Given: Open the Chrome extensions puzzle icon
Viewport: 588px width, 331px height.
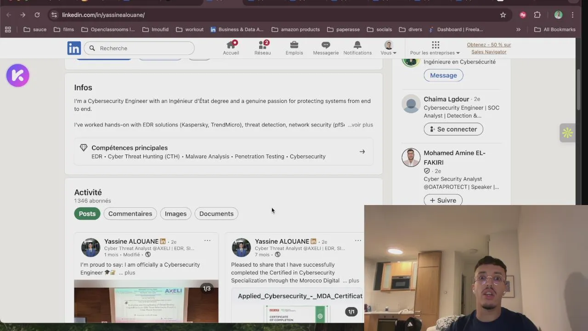Looking at the screenshot, I should [x=537, y=15].
